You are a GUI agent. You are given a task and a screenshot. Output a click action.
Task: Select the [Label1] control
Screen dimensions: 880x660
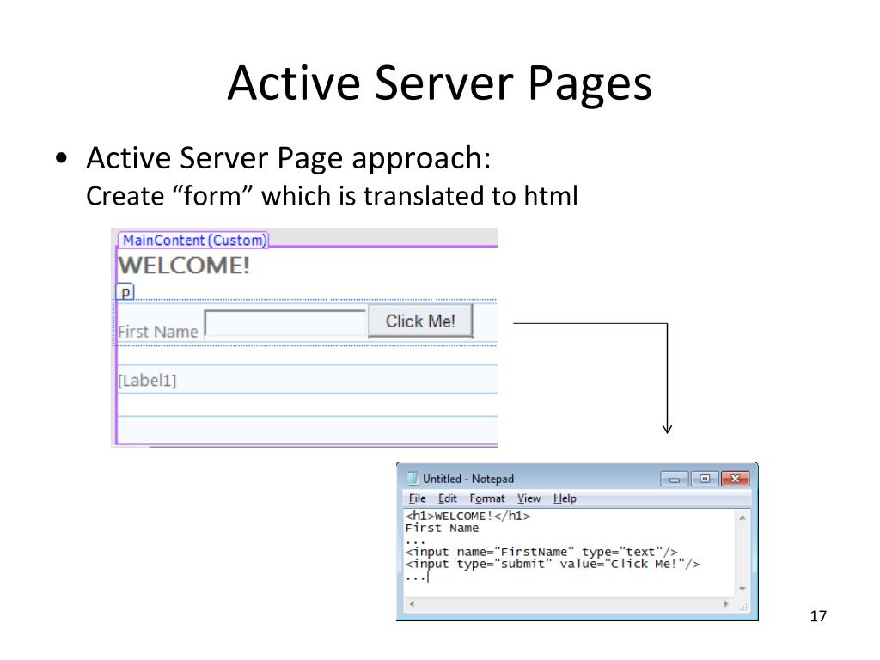coord(147,381)
